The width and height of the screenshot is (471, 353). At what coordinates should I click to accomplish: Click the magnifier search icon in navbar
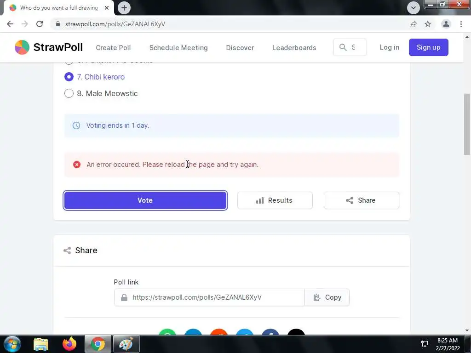click(x=343, y=47)
